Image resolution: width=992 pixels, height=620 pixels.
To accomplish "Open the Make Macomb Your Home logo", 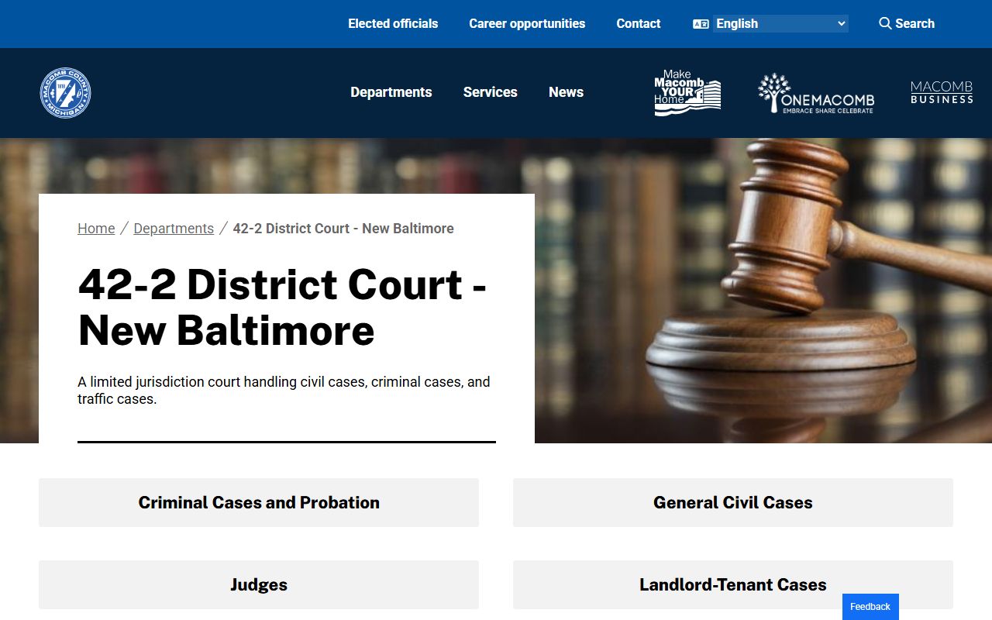I will [x=687, y=93].
